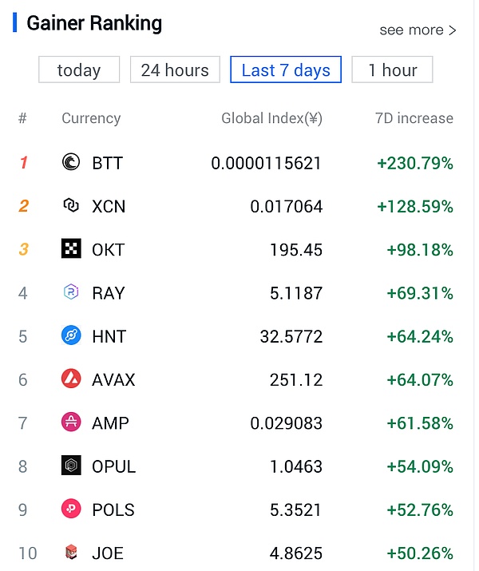Click the OPUL coin icon
The height and width of the screenshot is (571, 479).
[x=71, y=466]
